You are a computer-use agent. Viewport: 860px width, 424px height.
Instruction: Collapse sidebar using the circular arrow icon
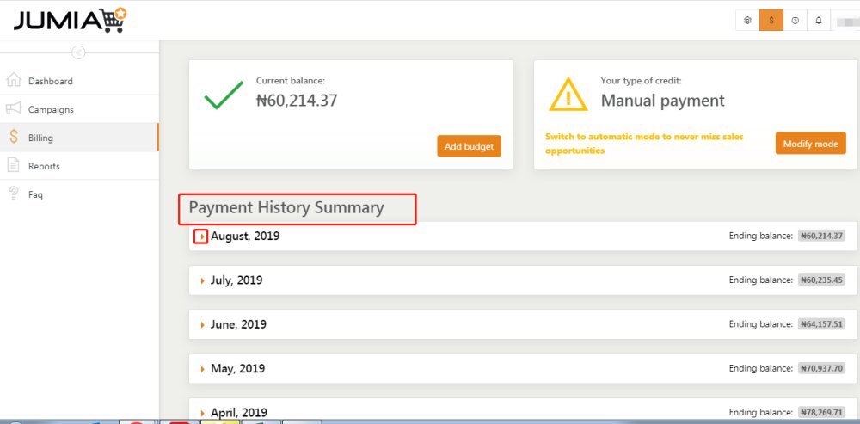[78, 52]
